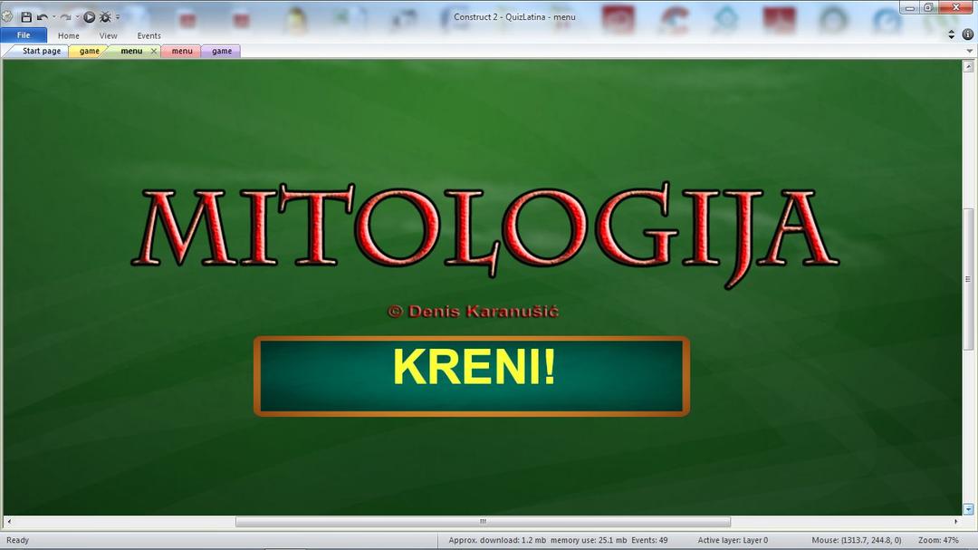
Task: Select the KRENI! button sprite
Action: (472, 376)
